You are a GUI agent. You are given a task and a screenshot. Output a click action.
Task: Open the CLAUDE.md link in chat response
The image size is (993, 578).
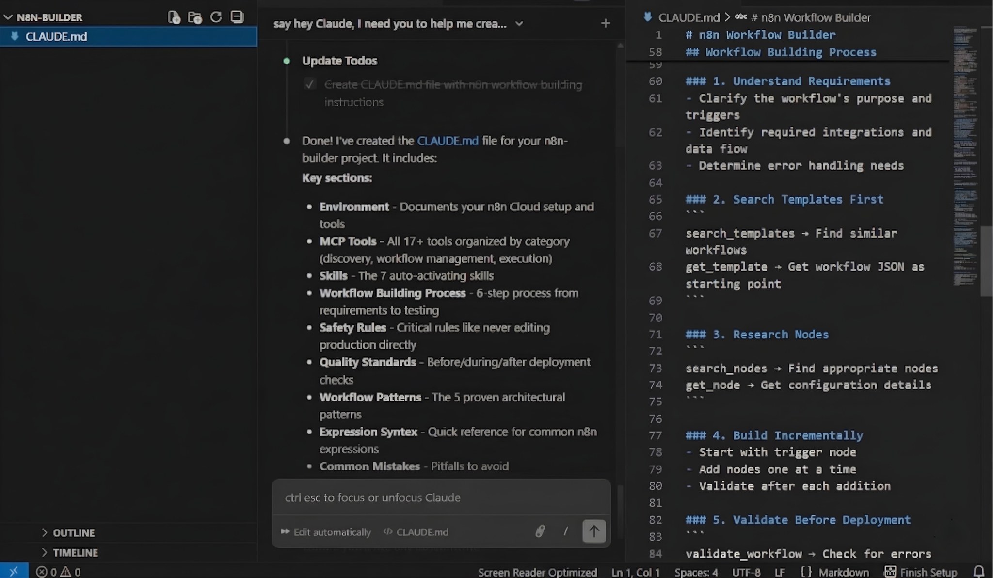click(x=447, y=141)
